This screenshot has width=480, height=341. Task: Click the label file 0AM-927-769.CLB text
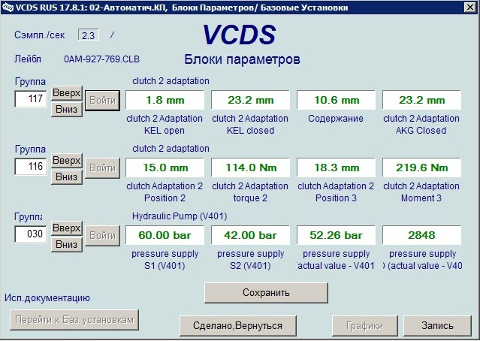pyautogui.click(x=101, y=59)
